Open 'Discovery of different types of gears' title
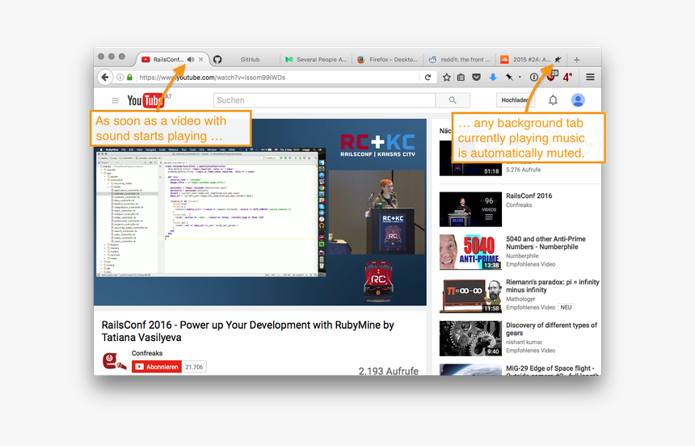This screenshot has height=446, width=695. tap(551, 329)
